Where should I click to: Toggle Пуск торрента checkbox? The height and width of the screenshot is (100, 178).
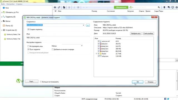28,49
